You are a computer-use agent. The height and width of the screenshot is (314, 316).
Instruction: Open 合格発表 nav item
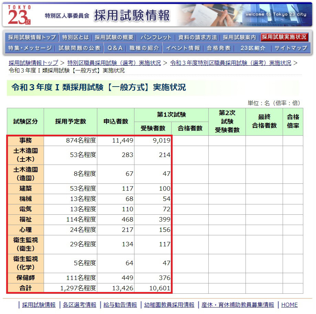[x=218, y=48]
